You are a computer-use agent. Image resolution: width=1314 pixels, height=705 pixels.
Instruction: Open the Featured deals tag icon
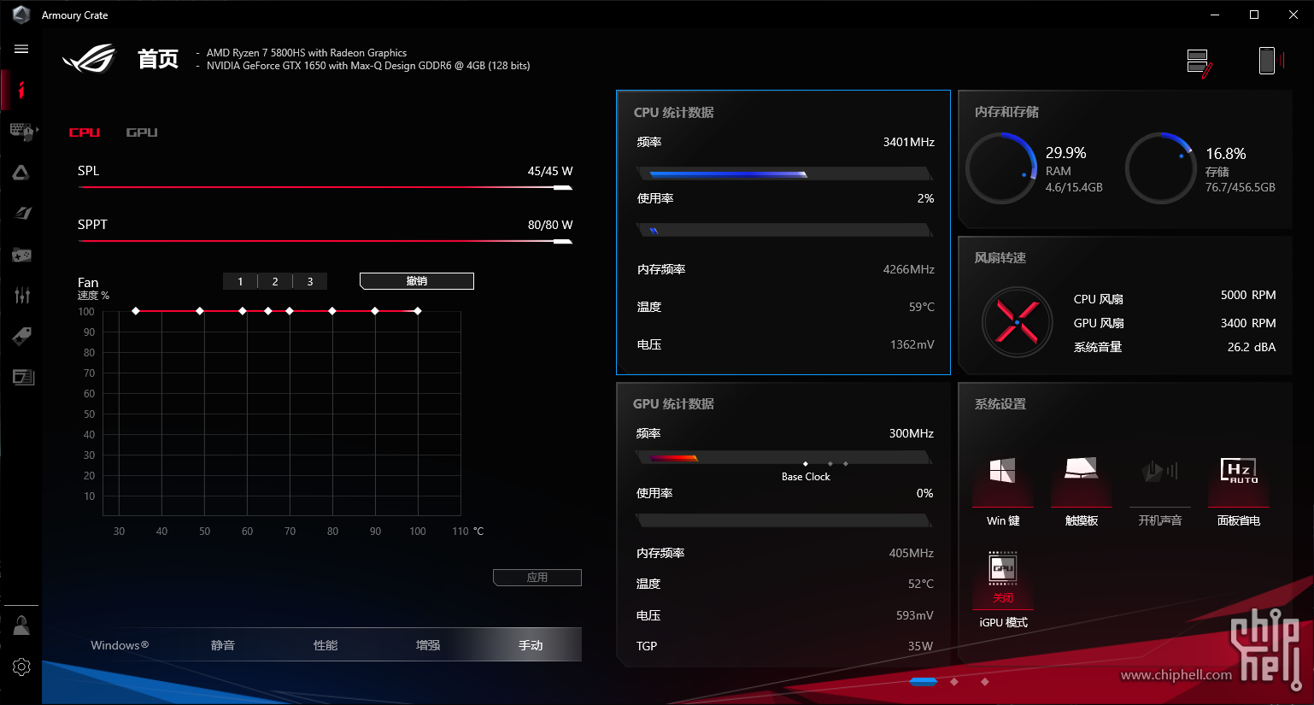[21, 337]
